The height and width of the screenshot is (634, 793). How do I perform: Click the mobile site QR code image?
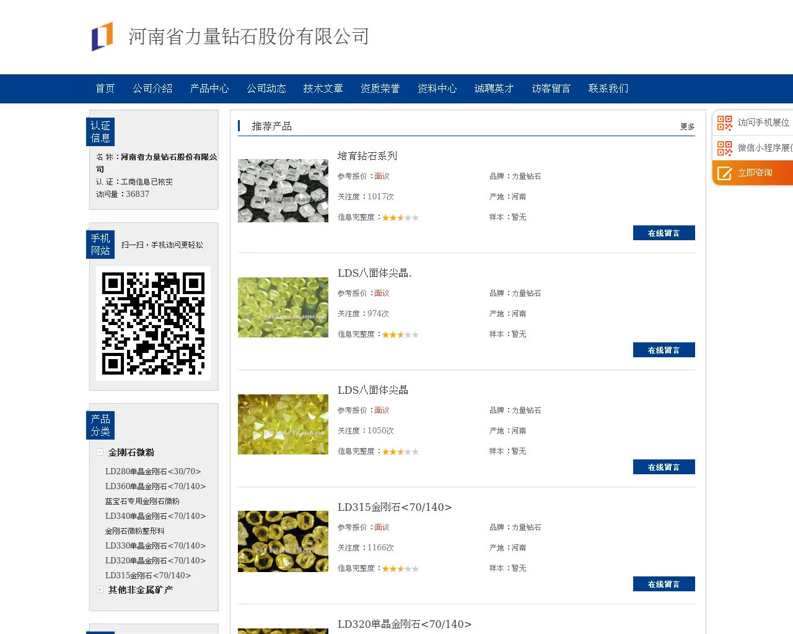(153, 323)
